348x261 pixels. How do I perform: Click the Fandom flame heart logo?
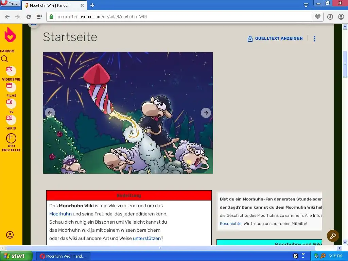pos(10,35)
